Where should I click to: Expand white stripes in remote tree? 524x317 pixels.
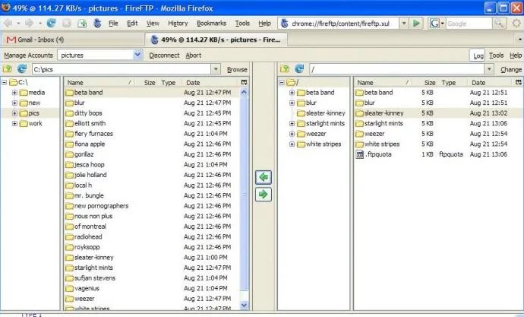(x=292, y=144)
